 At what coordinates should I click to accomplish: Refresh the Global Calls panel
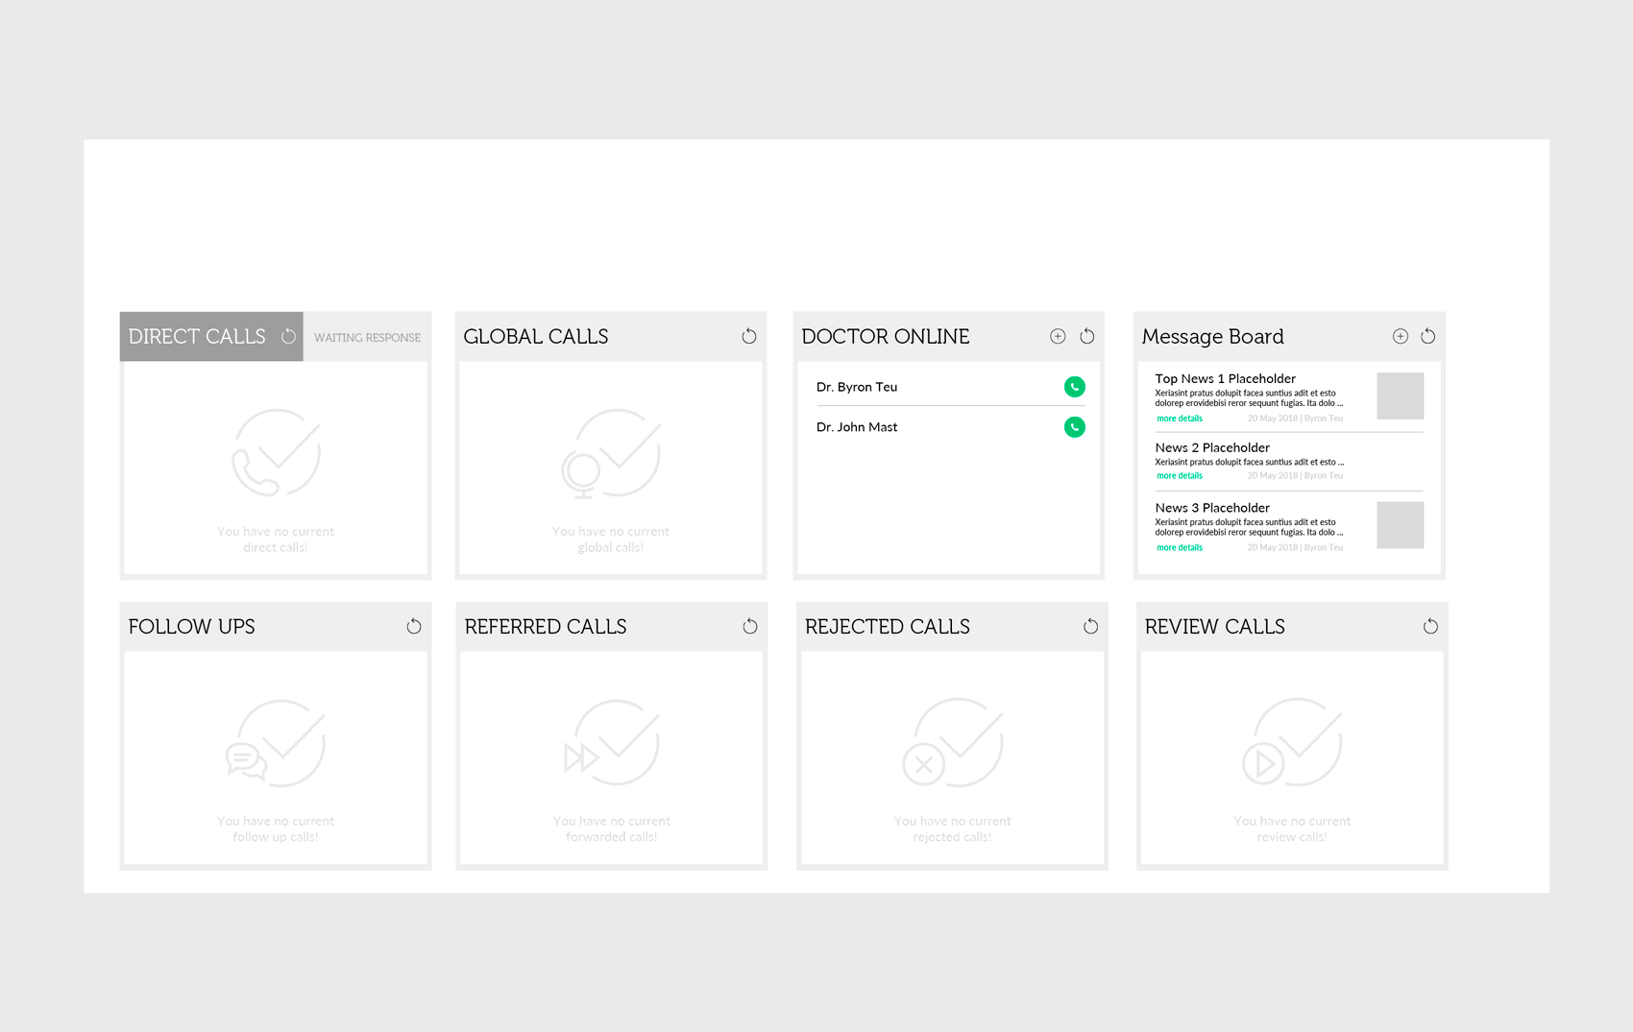pyautogui.click(x=749, y=337)
